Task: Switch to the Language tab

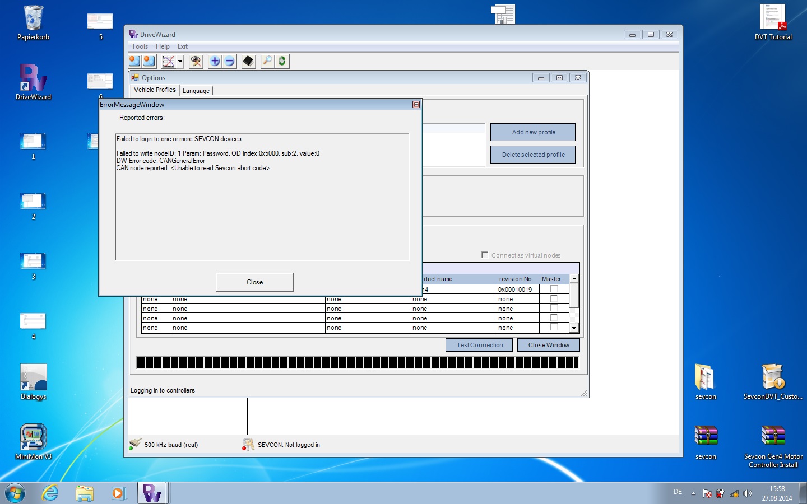Action: click(196, 91)
